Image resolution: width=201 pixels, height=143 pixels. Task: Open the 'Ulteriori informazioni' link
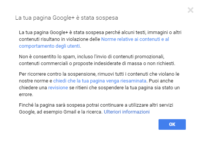coord(127,112)
